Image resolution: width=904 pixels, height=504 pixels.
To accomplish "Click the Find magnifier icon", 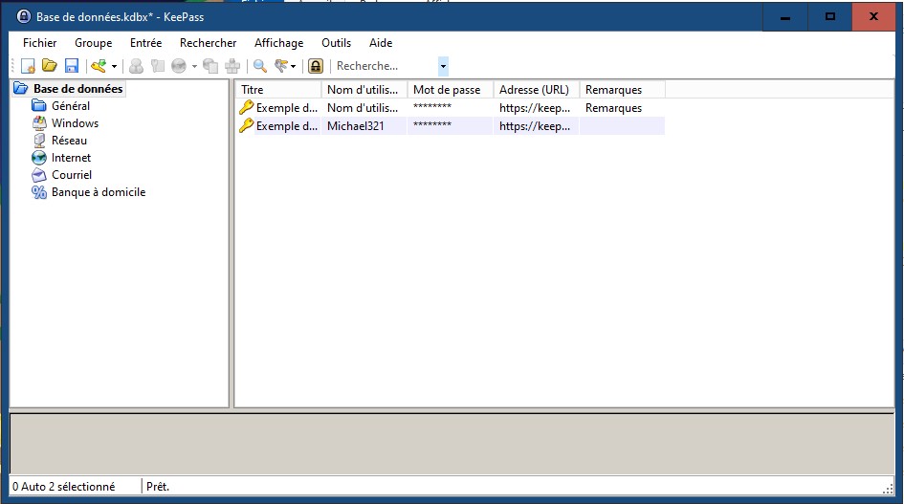I will tap(260, 66).
